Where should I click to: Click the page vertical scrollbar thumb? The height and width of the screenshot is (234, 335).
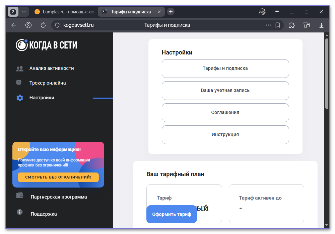tap(327, 74)
